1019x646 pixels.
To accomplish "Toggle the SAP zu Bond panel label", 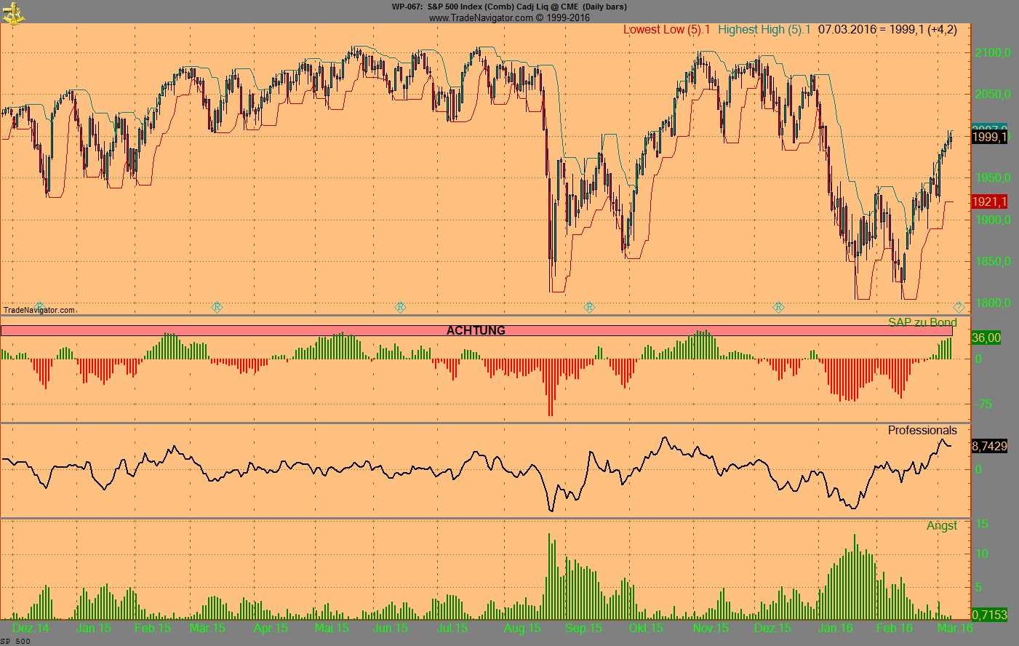I will pyautogui.click(x=923, y=322).
